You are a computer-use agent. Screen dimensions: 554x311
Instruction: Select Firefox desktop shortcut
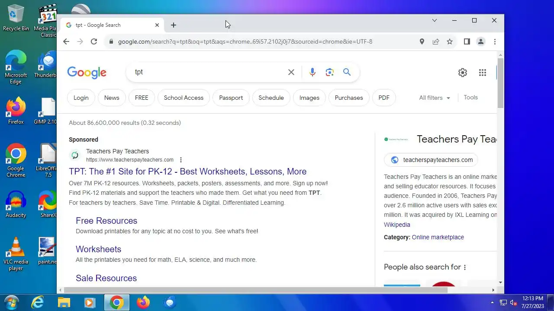tap(16, 111)
